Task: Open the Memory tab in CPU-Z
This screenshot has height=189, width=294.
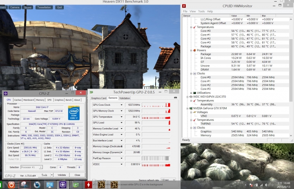Action: pos(40,100)
